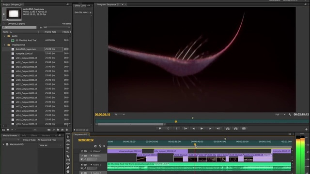Create New Bin in Project panel
This screenshot has width=310, height=174.
coord(58,130)
